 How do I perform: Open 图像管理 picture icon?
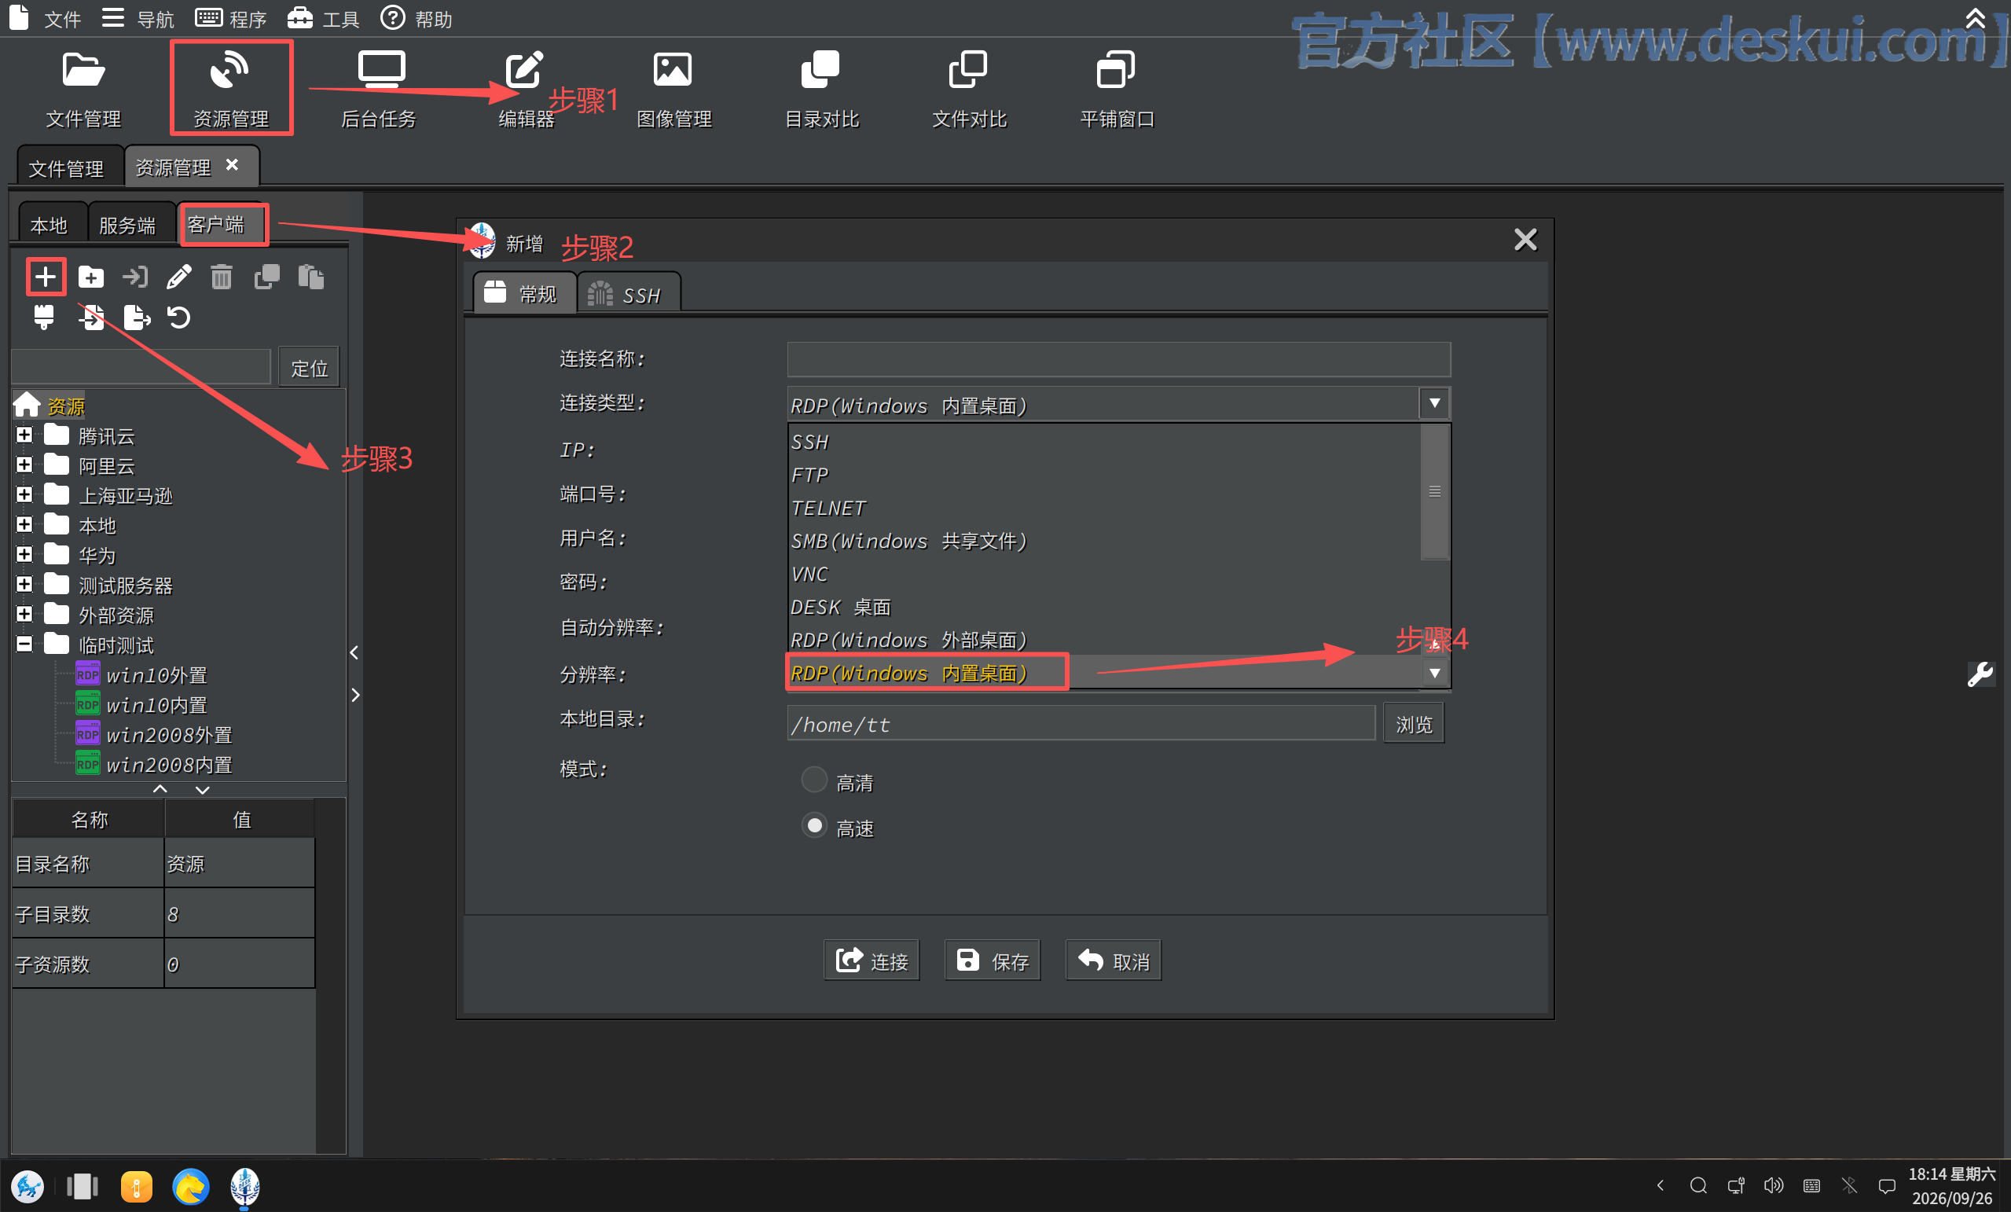pos(673,89)
